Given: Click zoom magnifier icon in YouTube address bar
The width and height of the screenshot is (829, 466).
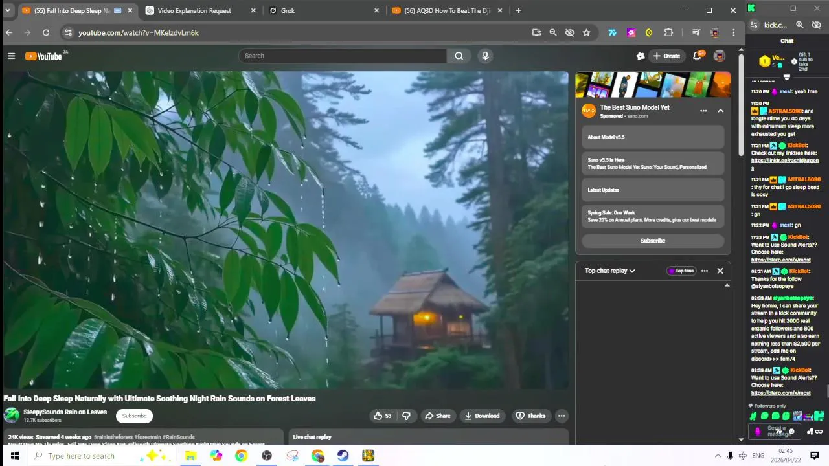Looking at the screenshot, I should 553,32.
